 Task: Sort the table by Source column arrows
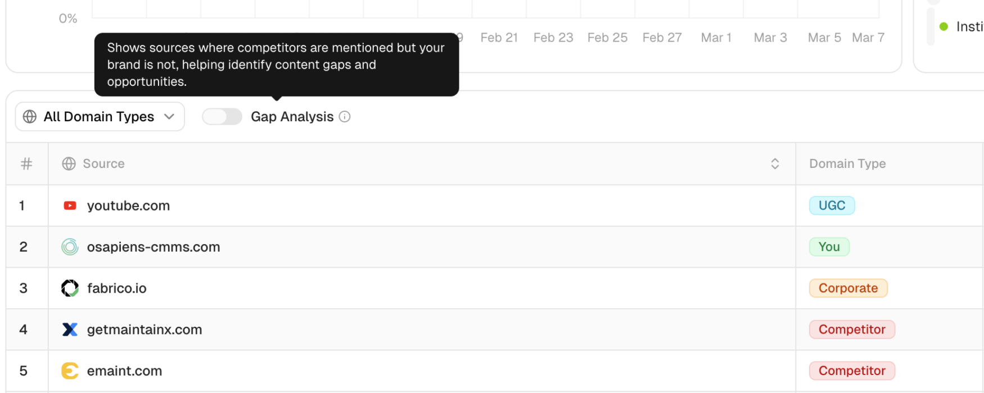click(775, 164)
